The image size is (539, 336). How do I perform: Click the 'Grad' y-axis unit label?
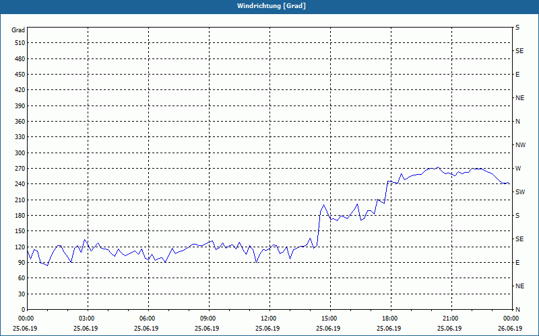pos(18,30)
